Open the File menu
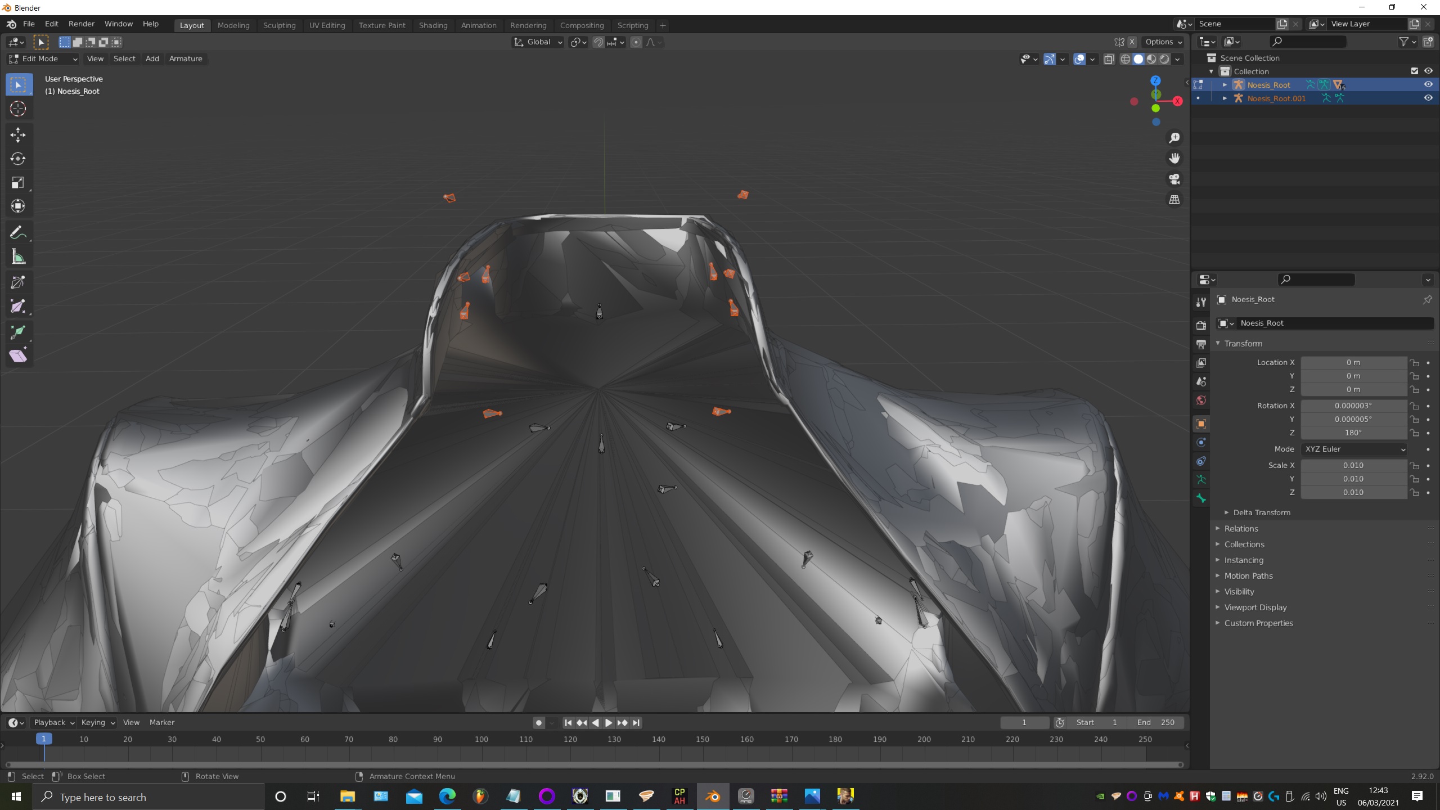The height and width of the screenshot is (810, 1440). click(x=29, y=24)
